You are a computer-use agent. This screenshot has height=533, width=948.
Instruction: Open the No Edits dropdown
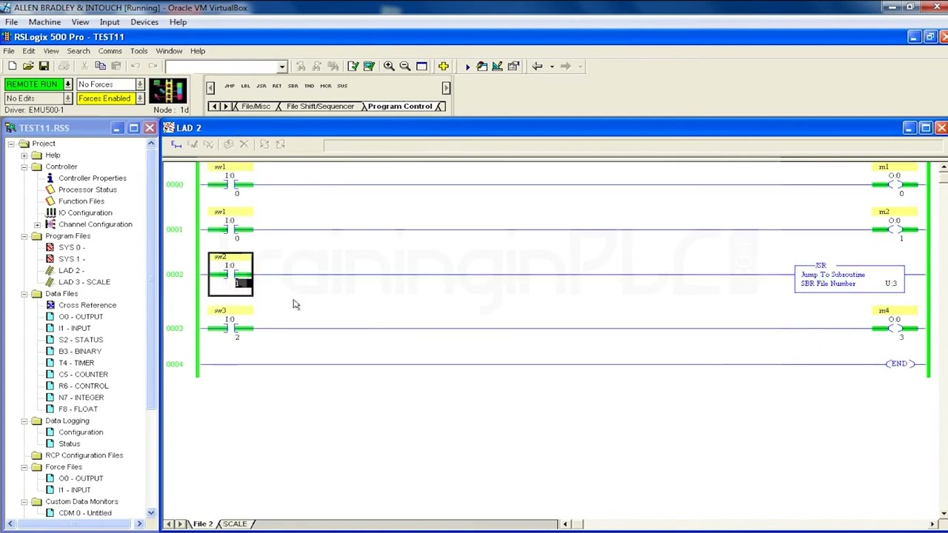click(67, 98)
